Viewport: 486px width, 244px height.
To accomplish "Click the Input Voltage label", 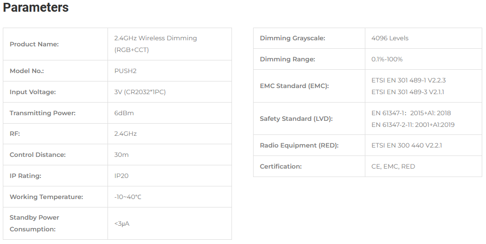I will 32,92.
